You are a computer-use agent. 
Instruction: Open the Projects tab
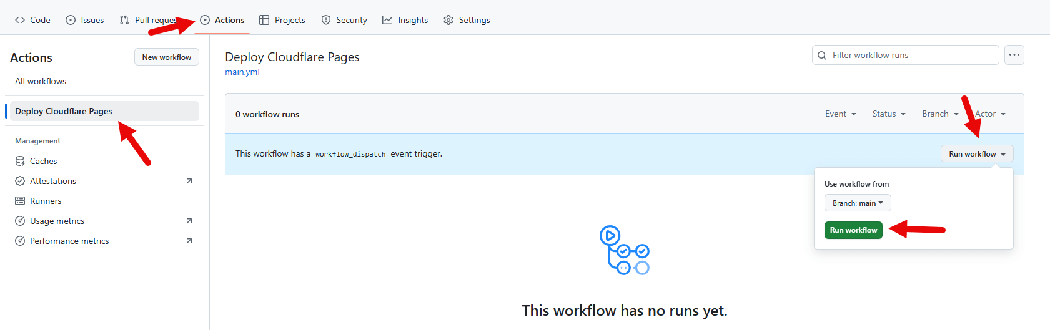pos(282,20)
